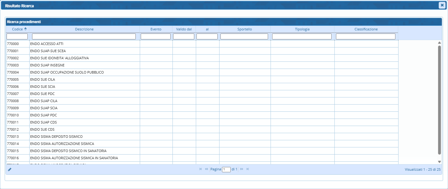Jump to the last results page
448x189 pixels.
pos(248,169)
